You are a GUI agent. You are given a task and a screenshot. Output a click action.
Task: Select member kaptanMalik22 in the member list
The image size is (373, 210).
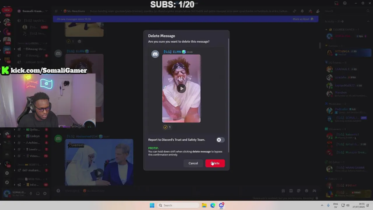[x=348, y=86]
